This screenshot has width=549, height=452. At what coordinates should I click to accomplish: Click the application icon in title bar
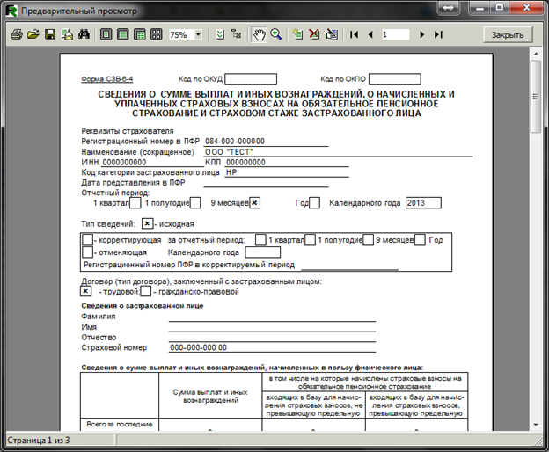click(x=11, y=11)
